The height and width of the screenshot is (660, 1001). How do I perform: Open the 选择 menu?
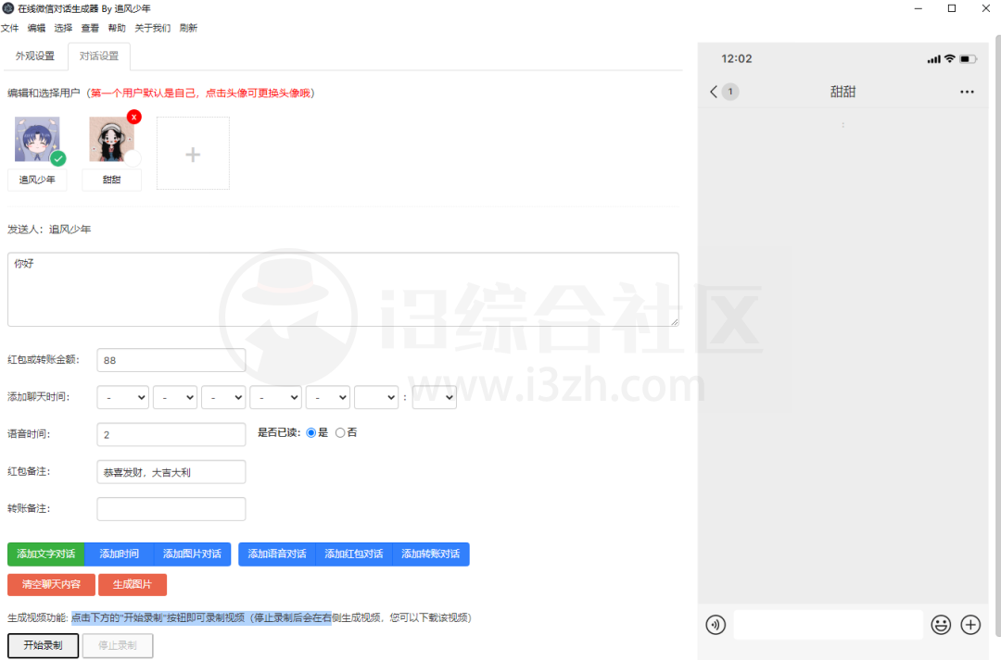click(63, 28)
